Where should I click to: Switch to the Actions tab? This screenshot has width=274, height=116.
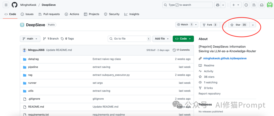pyautogui.click(x=72, y=14)
